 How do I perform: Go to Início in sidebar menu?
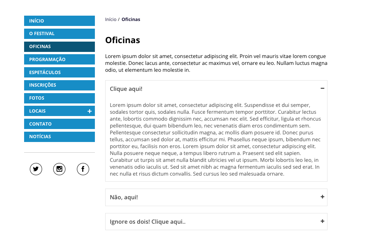[x=59, y=21]
